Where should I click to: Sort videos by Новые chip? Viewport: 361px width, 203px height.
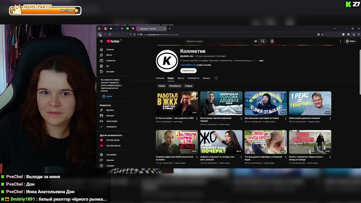(x=162, y=86)
